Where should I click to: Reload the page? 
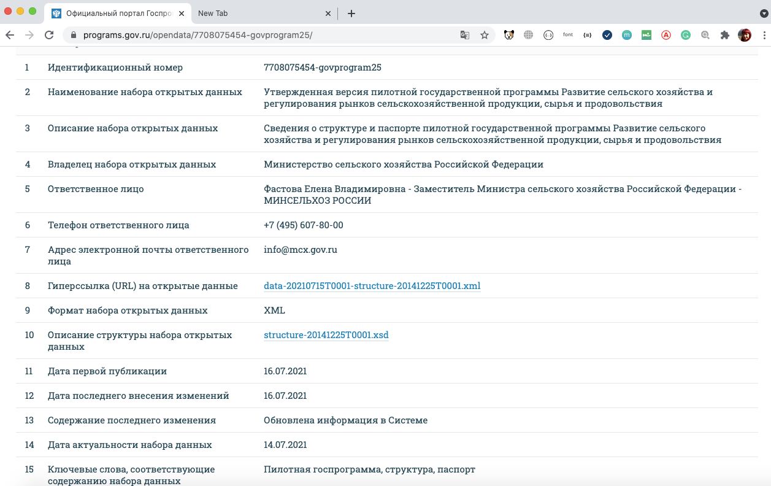49,35
